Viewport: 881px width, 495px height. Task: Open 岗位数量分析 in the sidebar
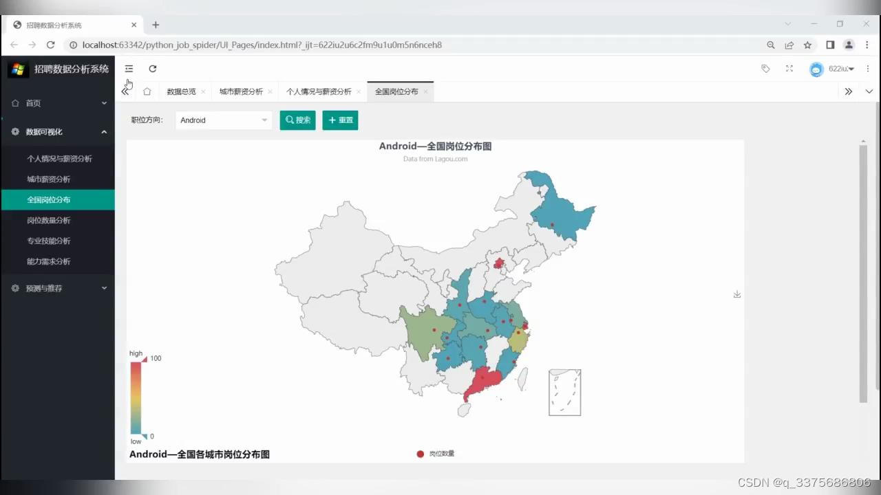[x=58, y=221]
